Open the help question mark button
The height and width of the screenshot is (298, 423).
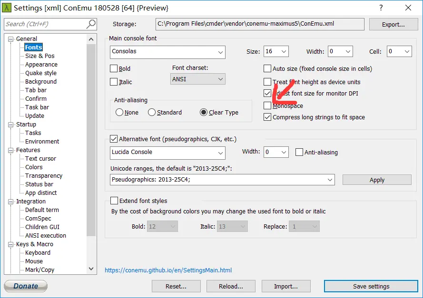381,8
